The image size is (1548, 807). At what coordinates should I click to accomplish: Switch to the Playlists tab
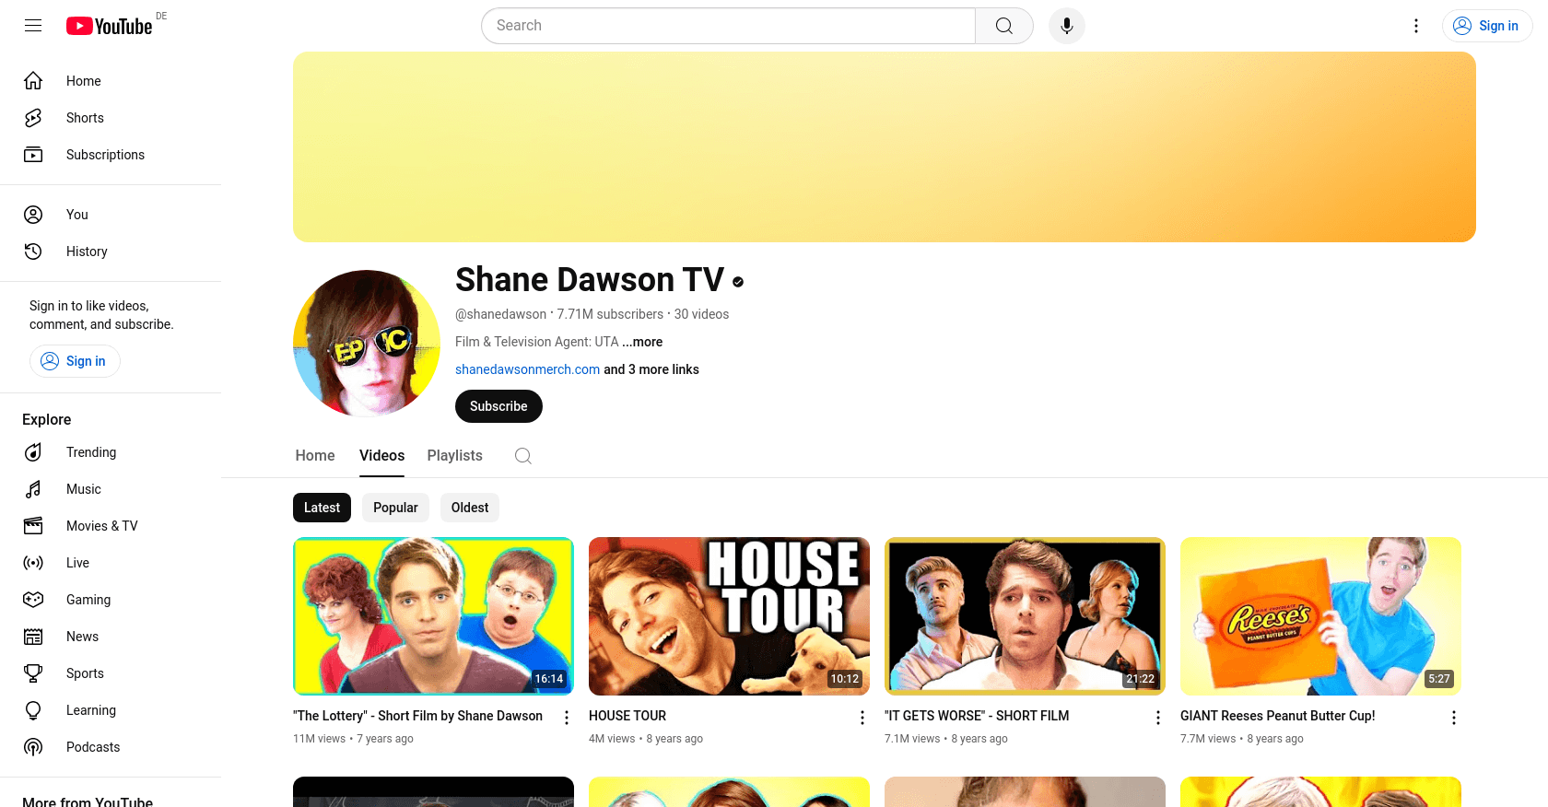[x=454, y=456]
